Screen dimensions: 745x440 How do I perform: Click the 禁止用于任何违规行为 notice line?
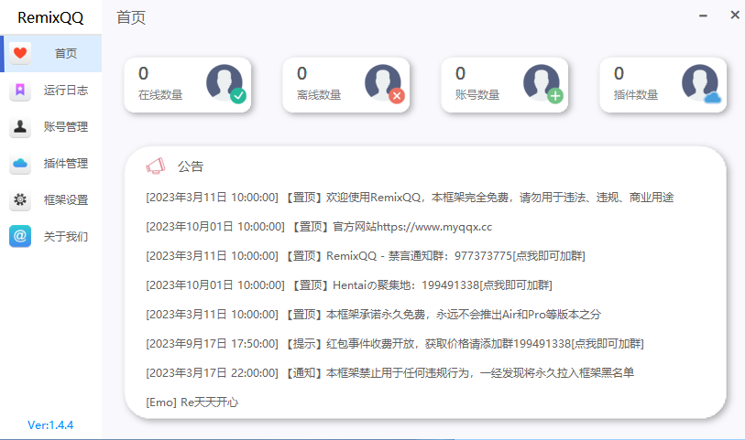pos(390,373)
